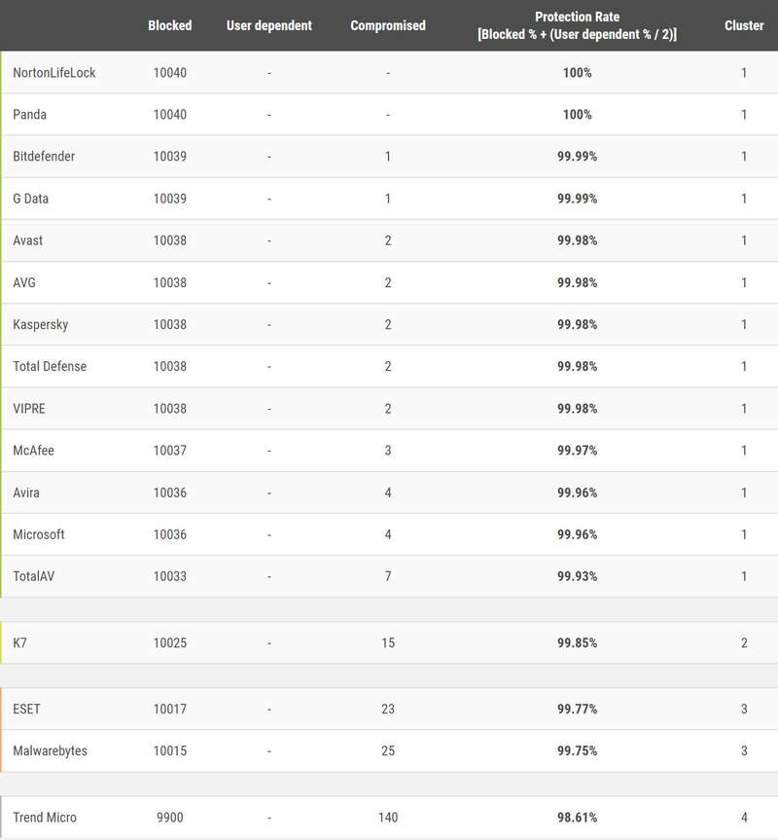Select the NortonLifeLock product name
The image size is (778, 840).
[x=54, y=73]
